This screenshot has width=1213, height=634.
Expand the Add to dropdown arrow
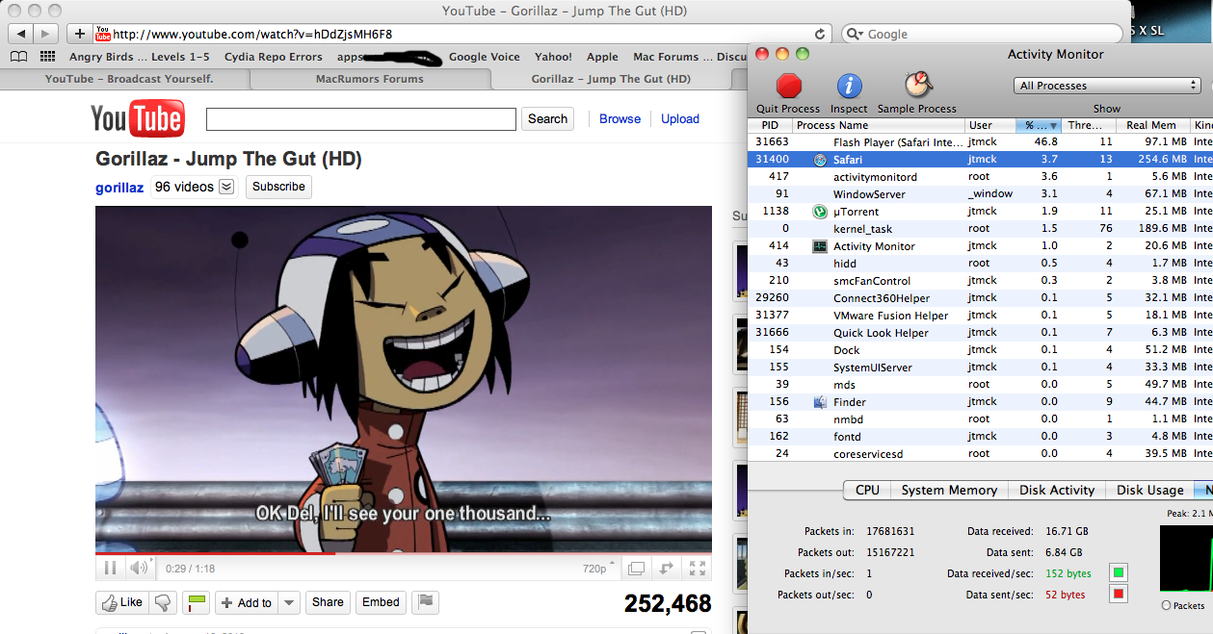290,603
